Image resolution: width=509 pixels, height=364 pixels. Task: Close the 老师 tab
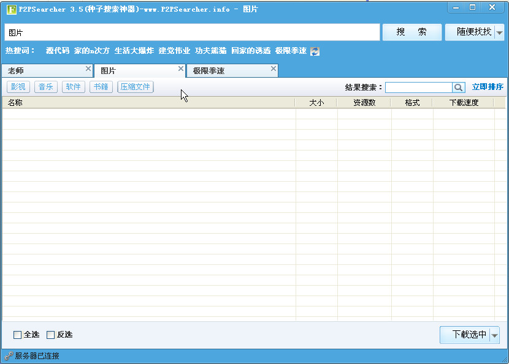88,69
